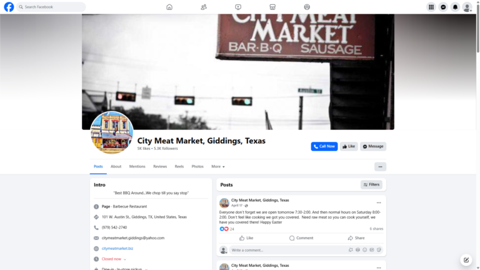Viewport: 480px width, 270px height.
Task: Switch to the Reviews tab
Action: click(160, 166)
